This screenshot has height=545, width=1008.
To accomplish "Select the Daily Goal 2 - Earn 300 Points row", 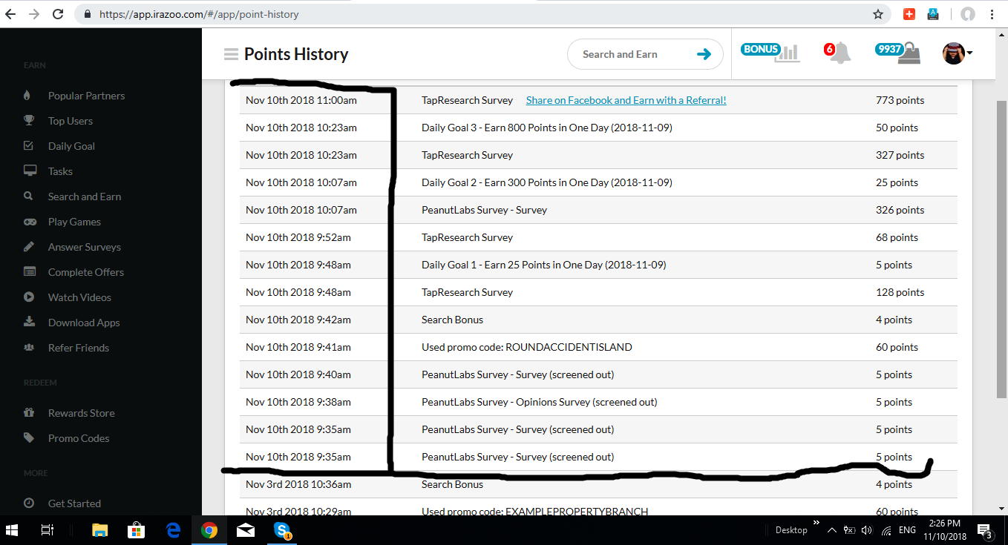I will coord(598,182).
